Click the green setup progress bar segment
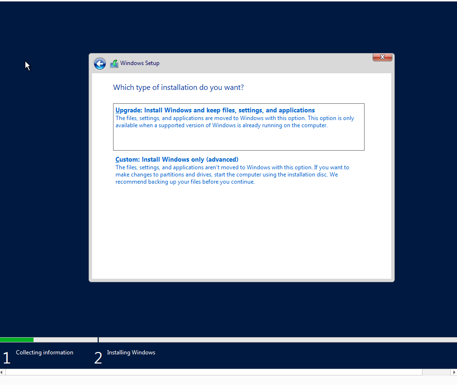The width and height of the screenshot is (457, 385). [x=17, y=340]
